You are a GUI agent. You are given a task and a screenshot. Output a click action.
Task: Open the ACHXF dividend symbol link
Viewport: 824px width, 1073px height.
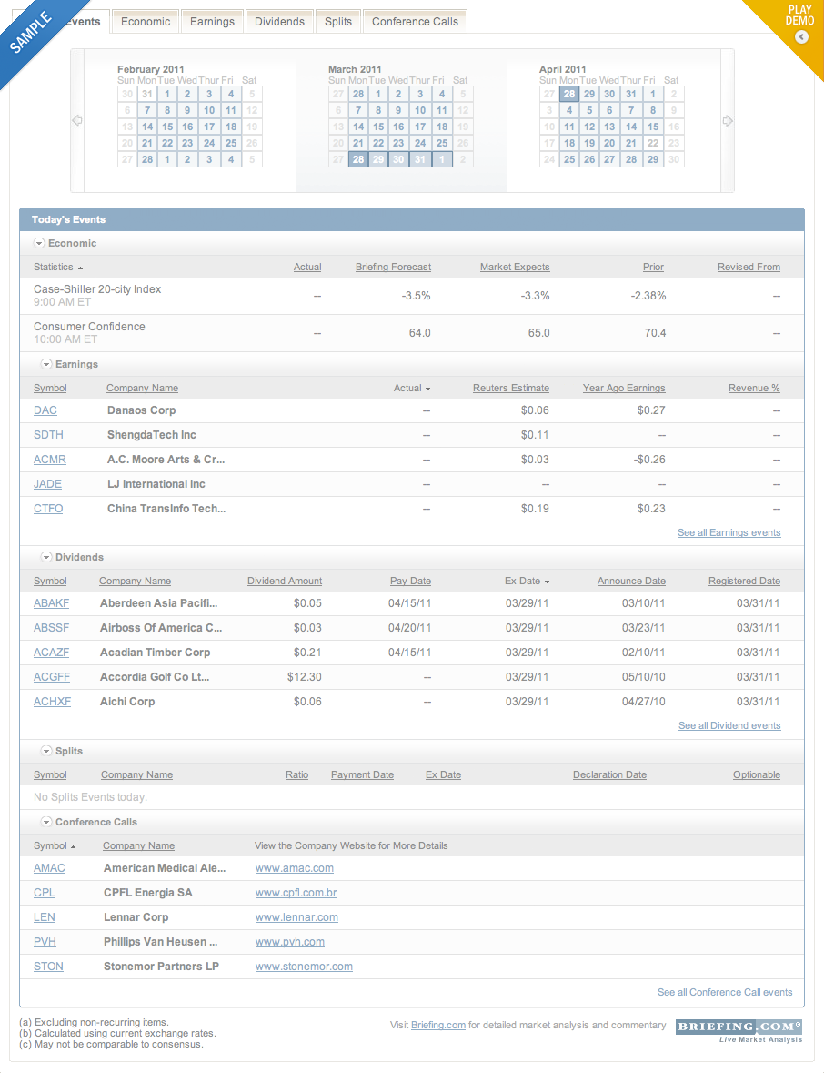52,702
